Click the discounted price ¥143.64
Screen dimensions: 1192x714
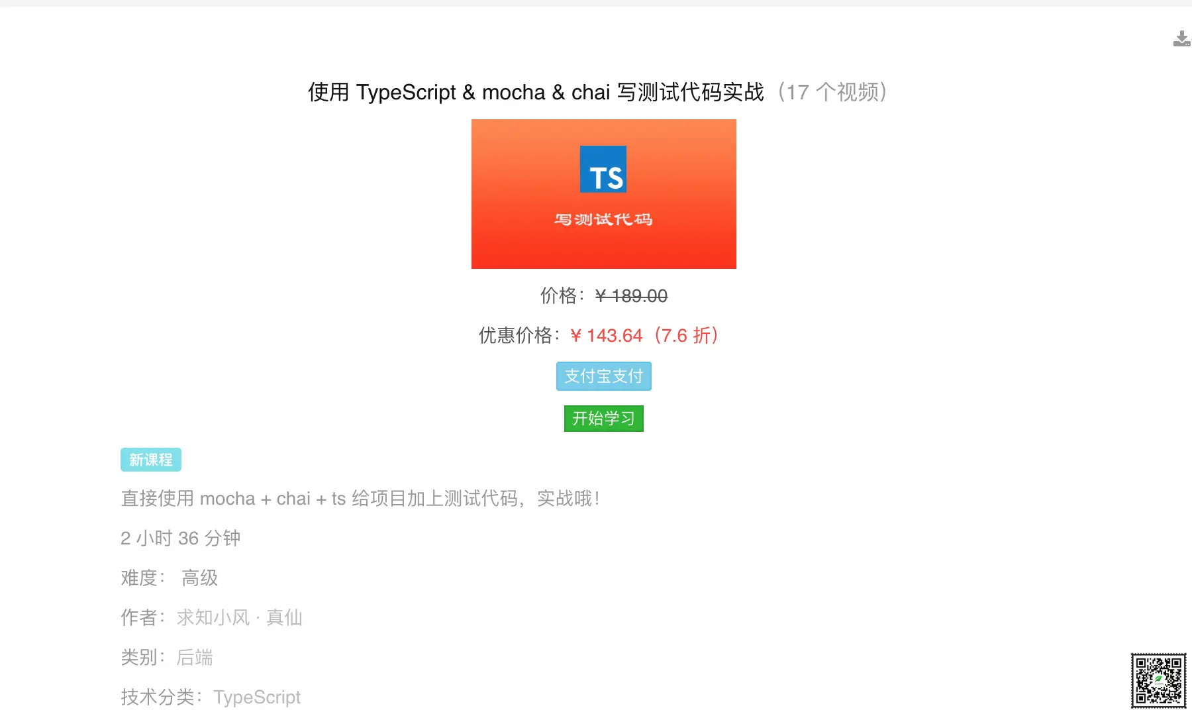click(x=606, y=335)
